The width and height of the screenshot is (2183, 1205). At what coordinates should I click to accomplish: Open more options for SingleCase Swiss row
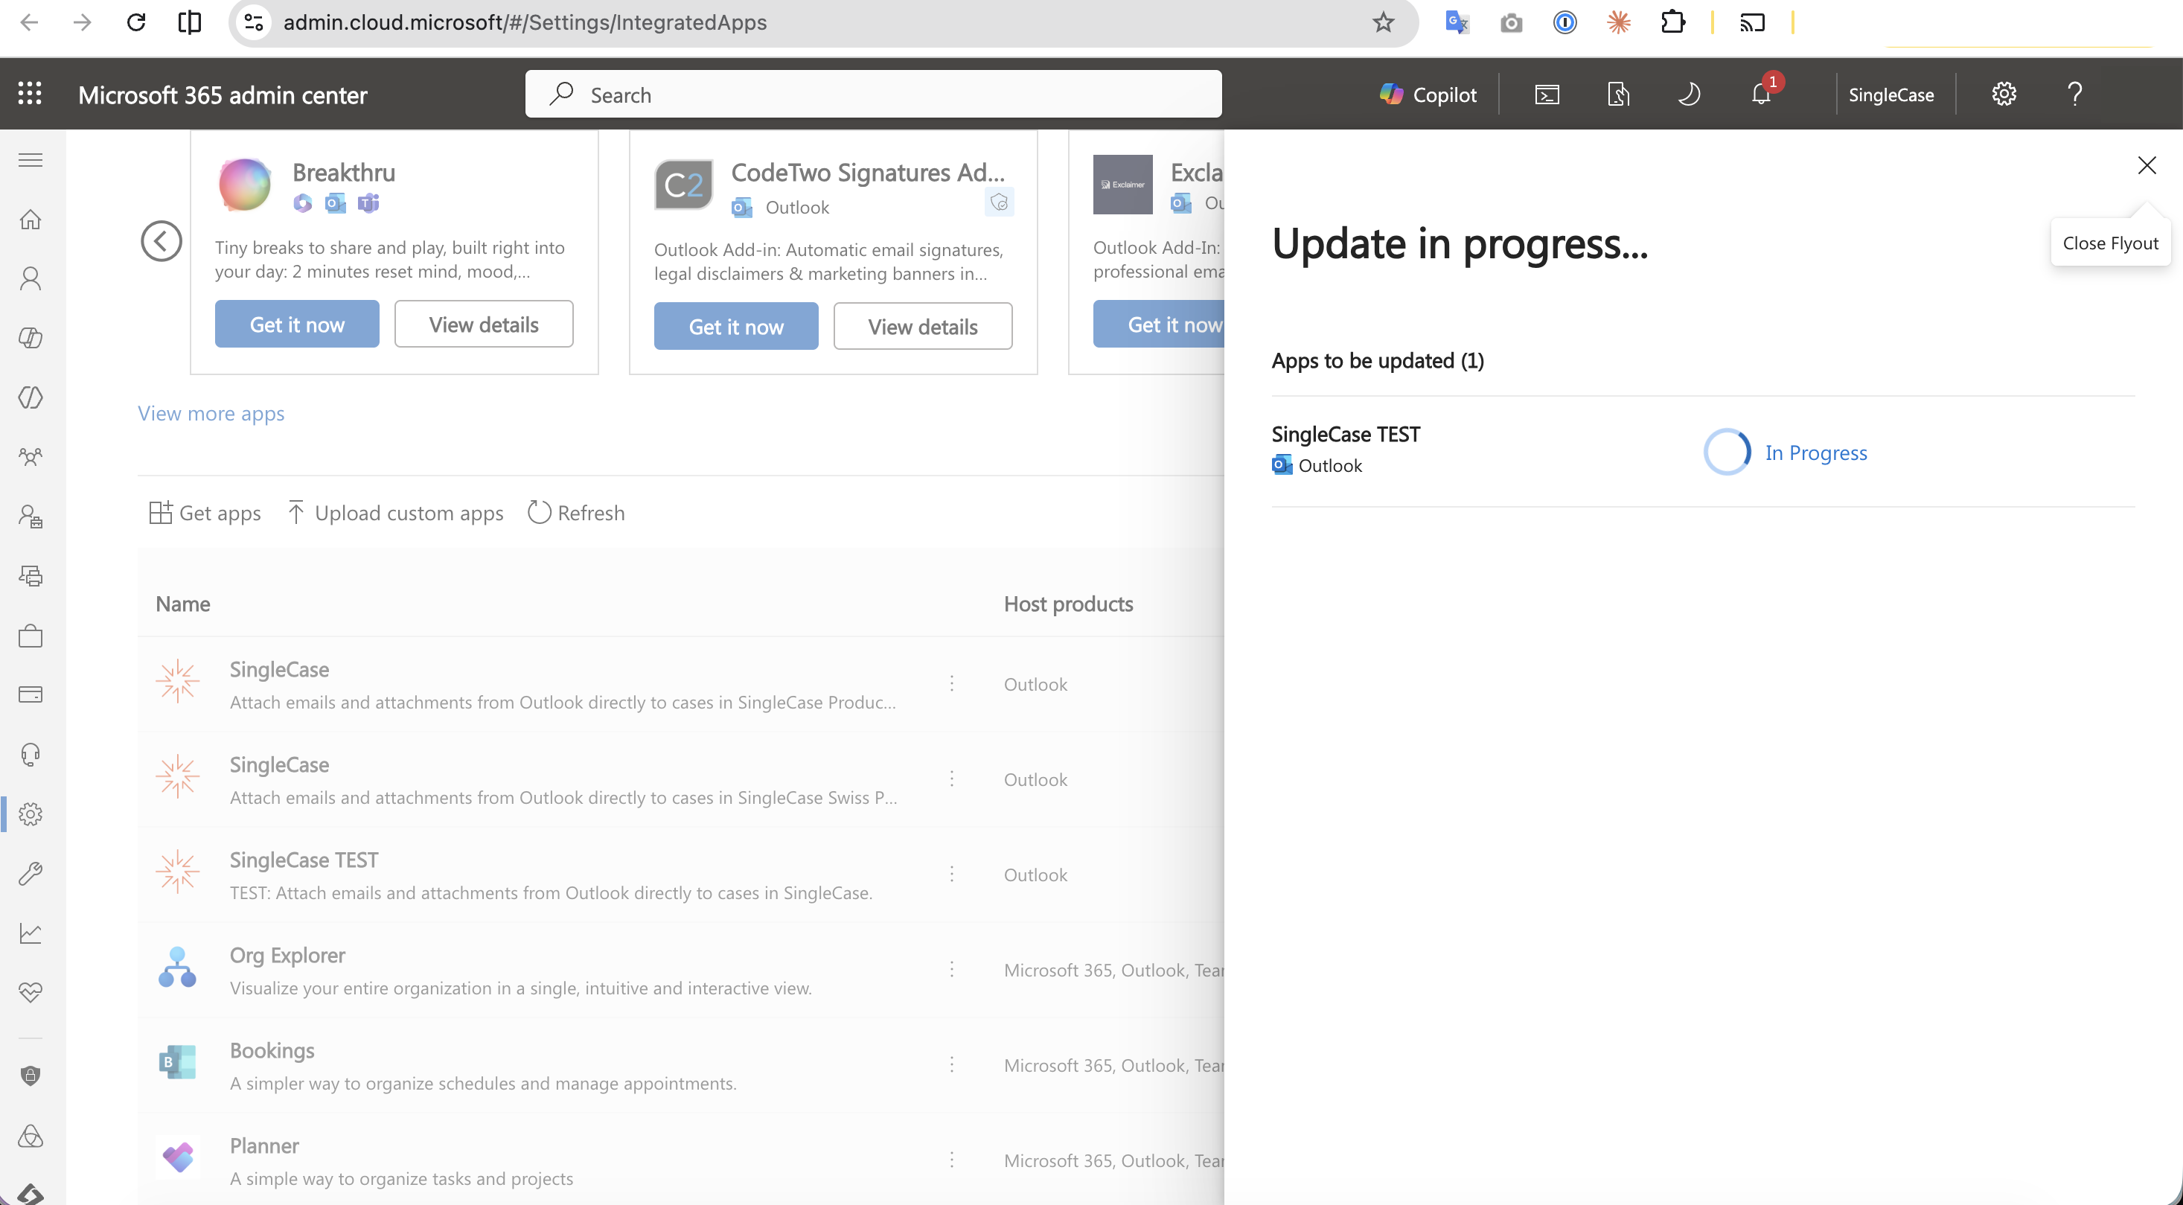(x=952, y=778)
